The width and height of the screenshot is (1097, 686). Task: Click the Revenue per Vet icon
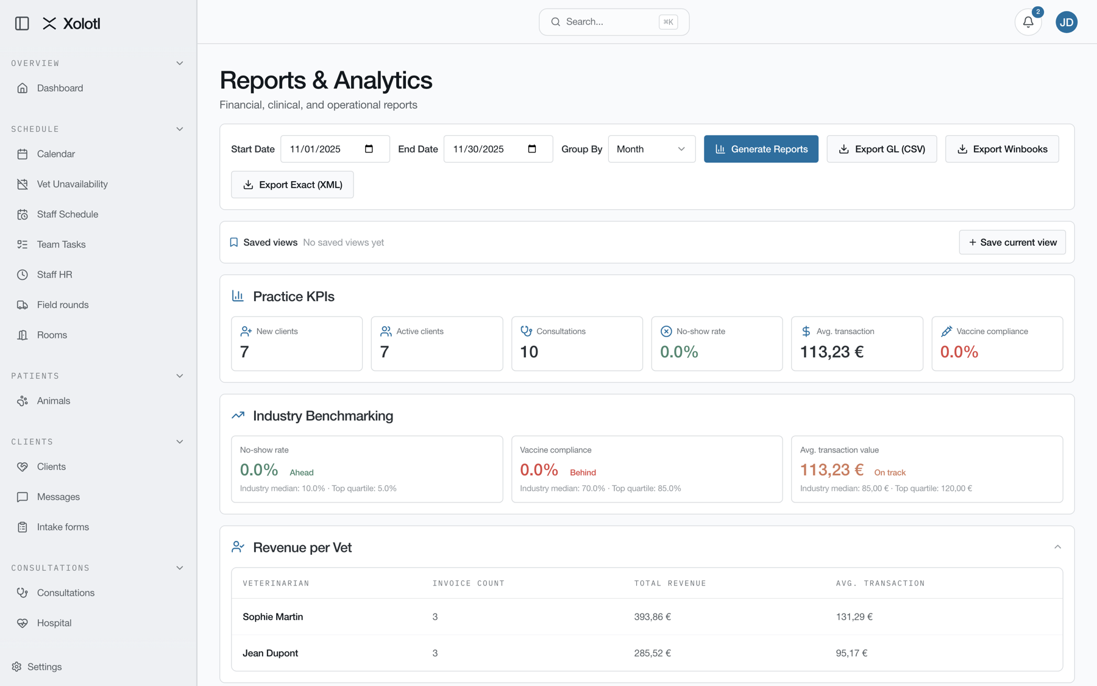(x=238, y=547)
